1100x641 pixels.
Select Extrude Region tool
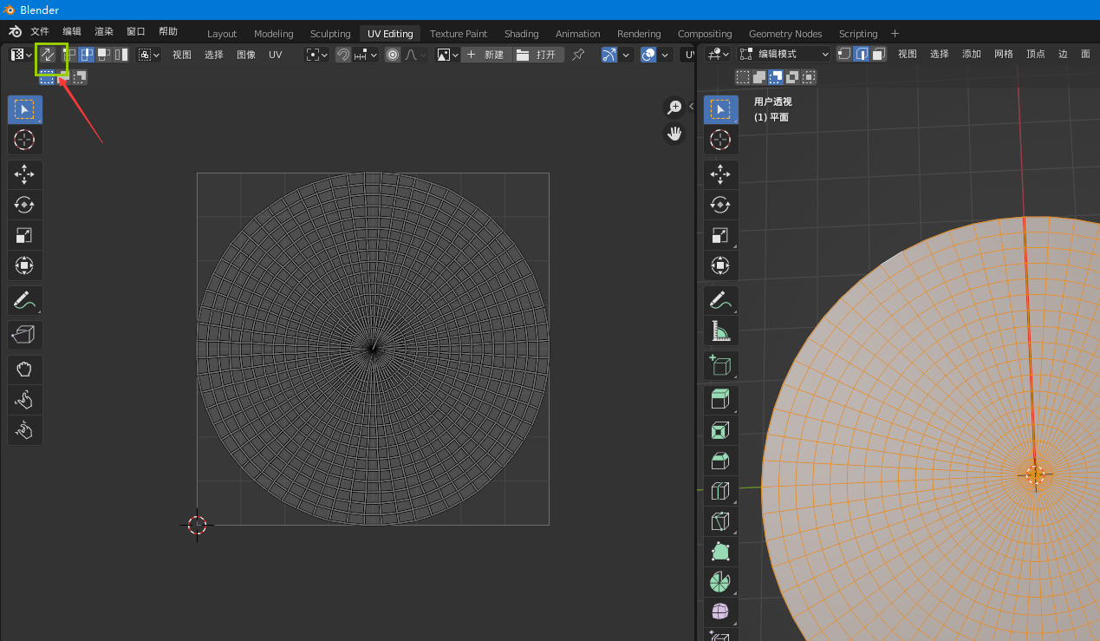click(x=720, y=400)
